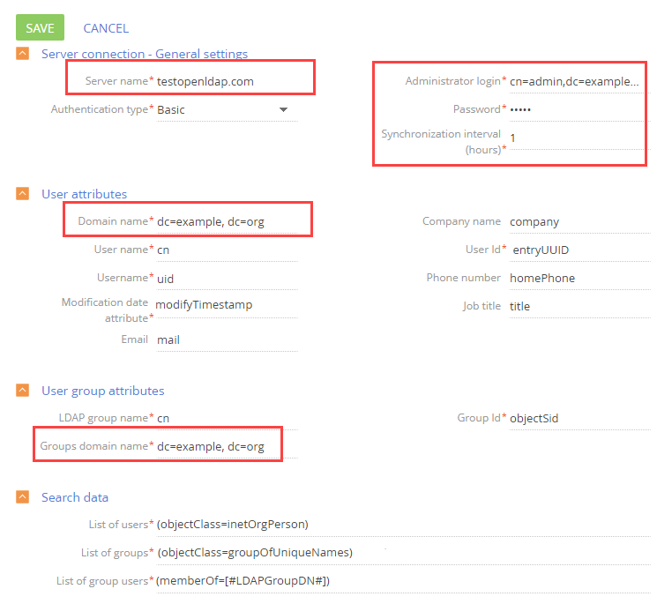Edit the Group Id field objectSid
This screenshot has height=604, width=657.
coord(580,419)
